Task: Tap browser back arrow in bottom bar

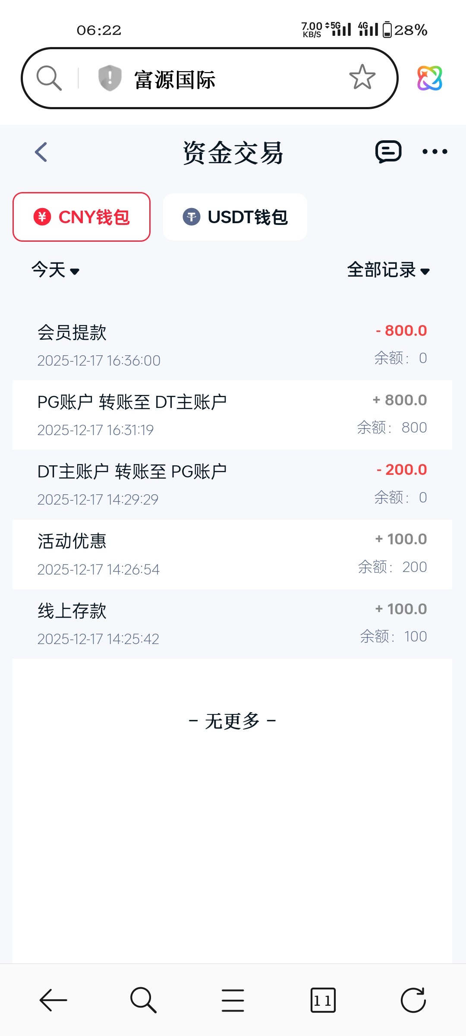Action: pyautogui.click(x=53, y=1000)
